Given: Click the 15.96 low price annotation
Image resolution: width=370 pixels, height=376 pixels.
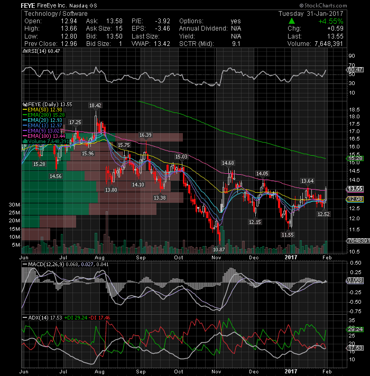Looking at the screenshot, I should [88, 154].
